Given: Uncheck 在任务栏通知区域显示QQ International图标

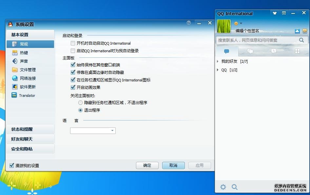Looking at the screenshot, I should click(73, 80).
